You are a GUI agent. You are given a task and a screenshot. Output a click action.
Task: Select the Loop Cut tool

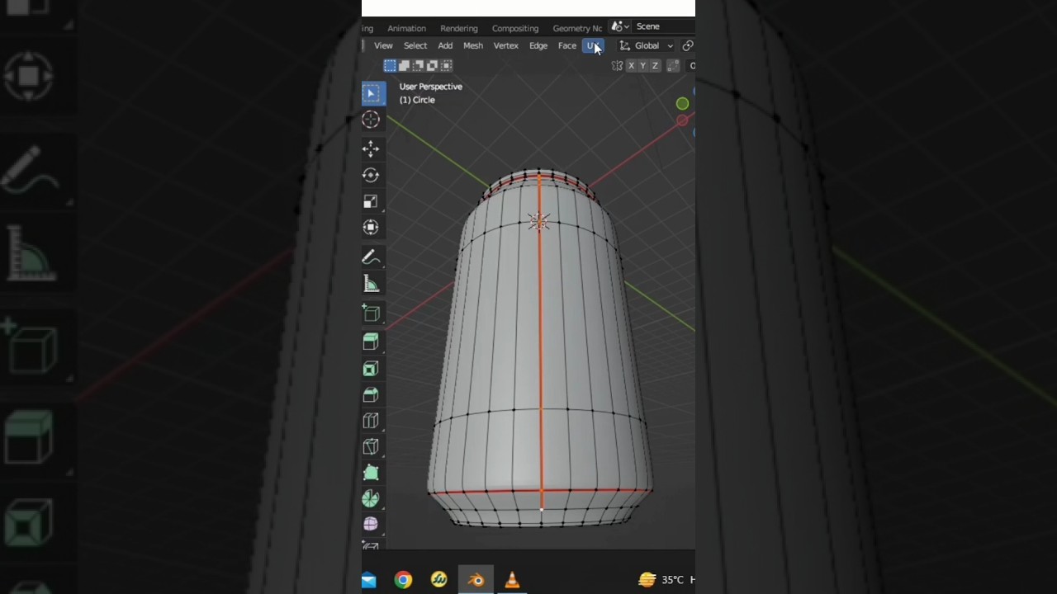(x=371, y=421)
